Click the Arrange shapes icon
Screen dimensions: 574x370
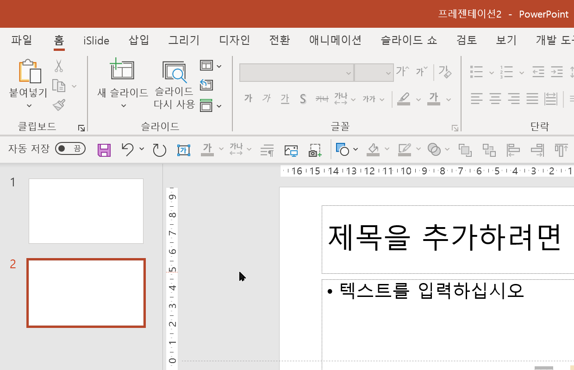click(x=465, y=150)
